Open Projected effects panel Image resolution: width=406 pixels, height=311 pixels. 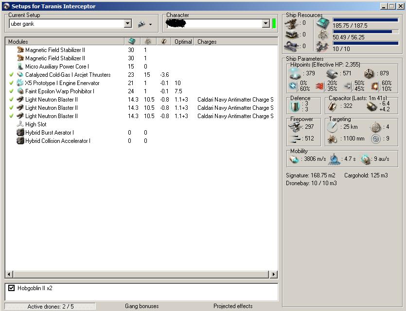233,306
